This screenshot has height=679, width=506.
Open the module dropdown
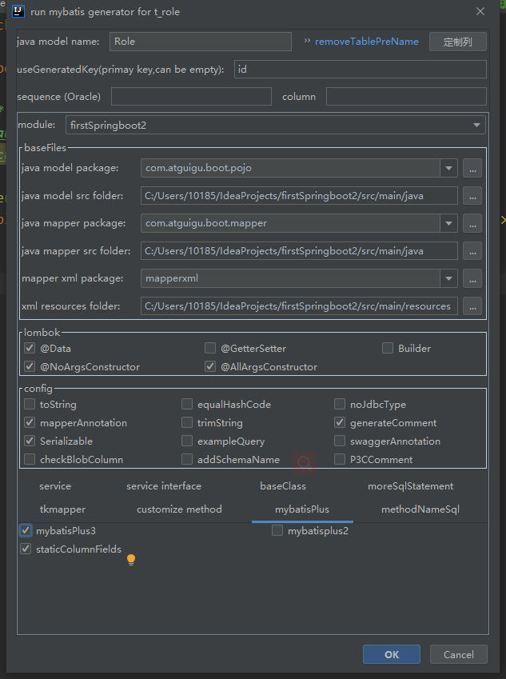coord(477,126)
